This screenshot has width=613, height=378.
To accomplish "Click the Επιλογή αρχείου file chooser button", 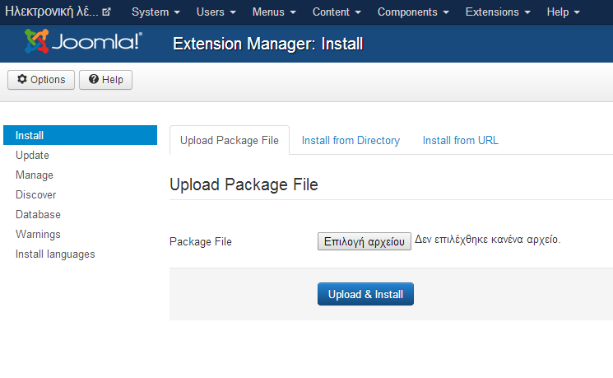I will [365, 241].
